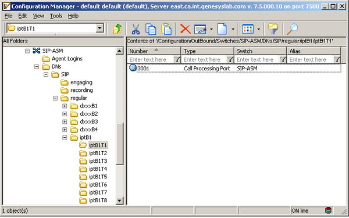Select the iptB1T6 folder

(98, 185)
